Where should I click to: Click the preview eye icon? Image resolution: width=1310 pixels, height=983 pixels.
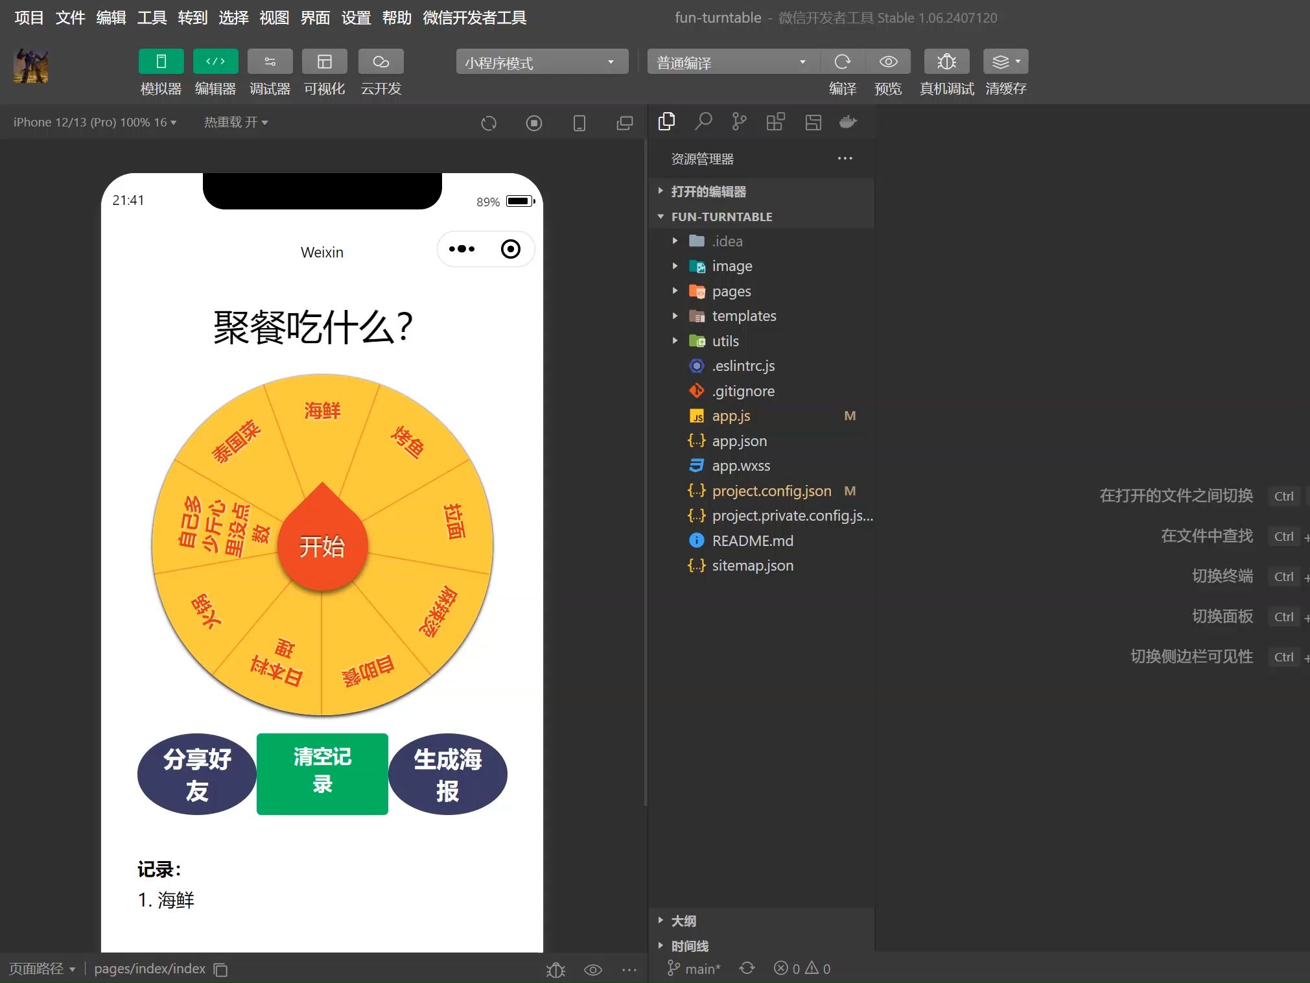[x=888, y=61]
